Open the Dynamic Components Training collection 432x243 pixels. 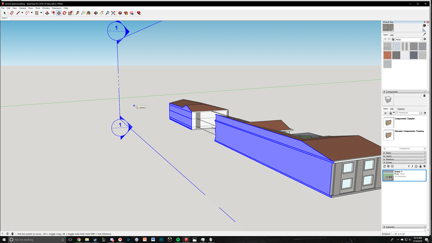click(x=409, y=131)
